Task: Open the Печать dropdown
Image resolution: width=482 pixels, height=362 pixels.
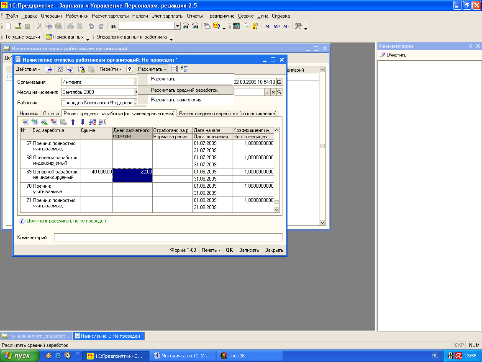Action: tap(211, 250)
